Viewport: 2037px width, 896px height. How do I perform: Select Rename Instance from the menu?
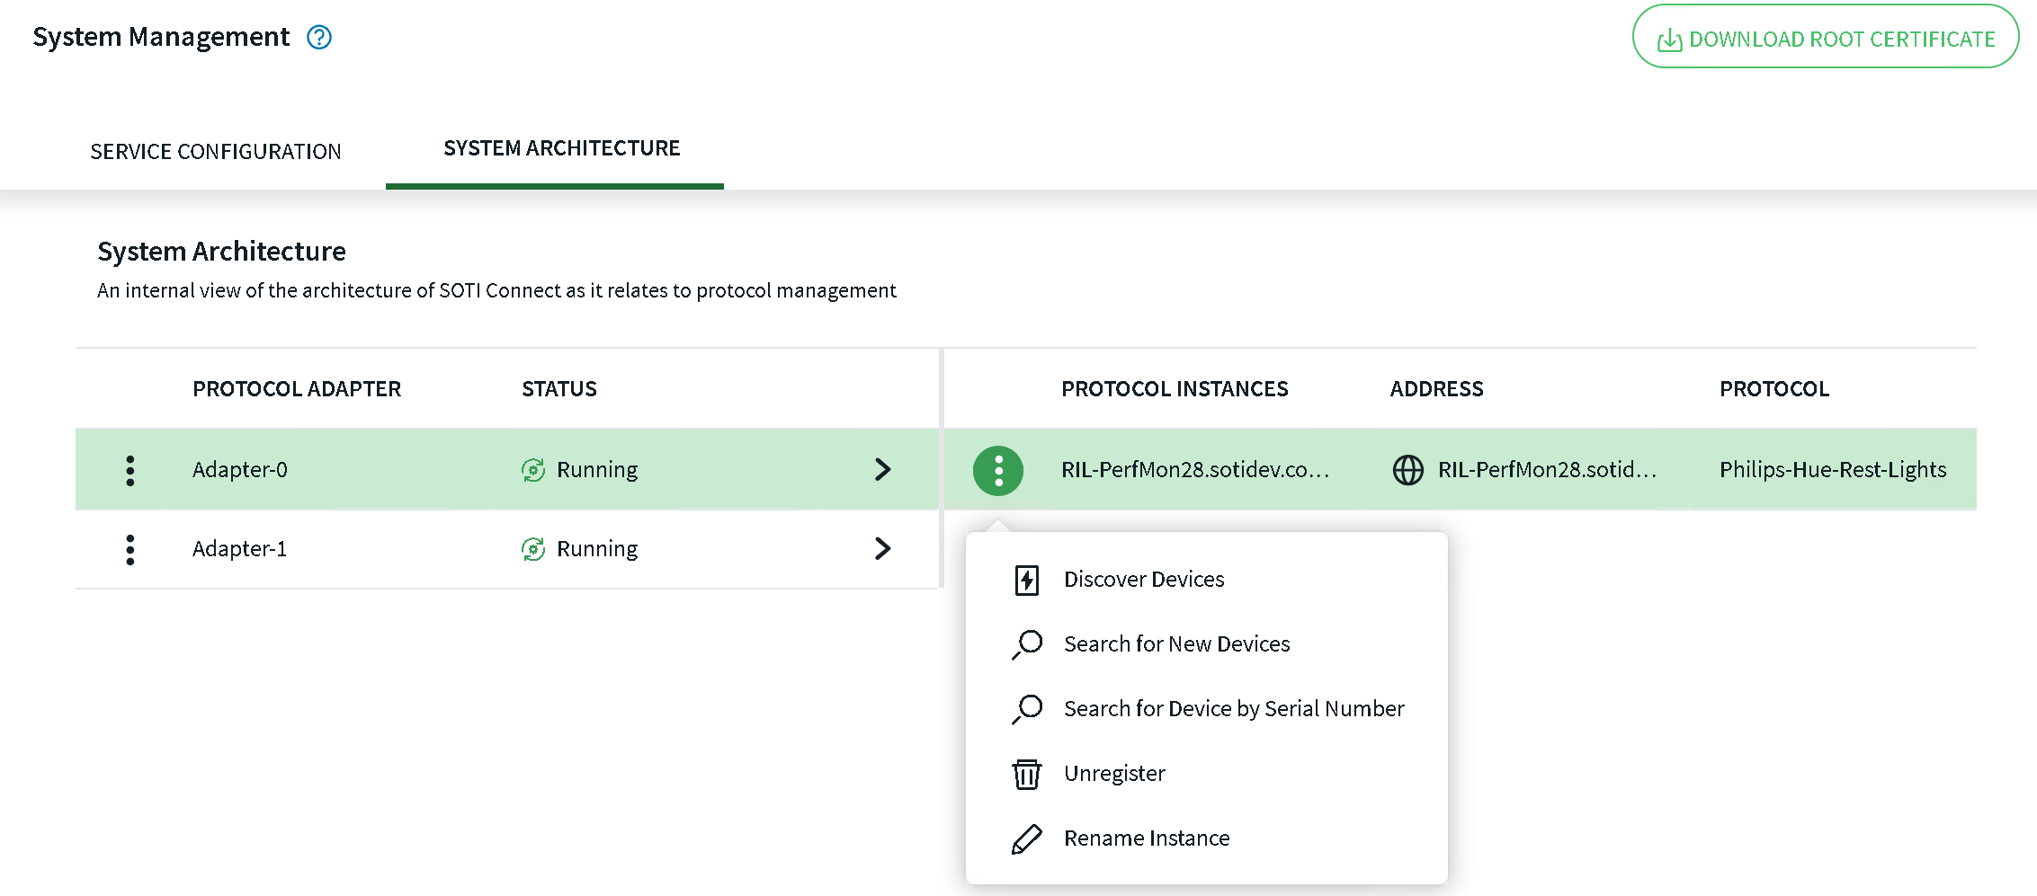coord(1206,838)
